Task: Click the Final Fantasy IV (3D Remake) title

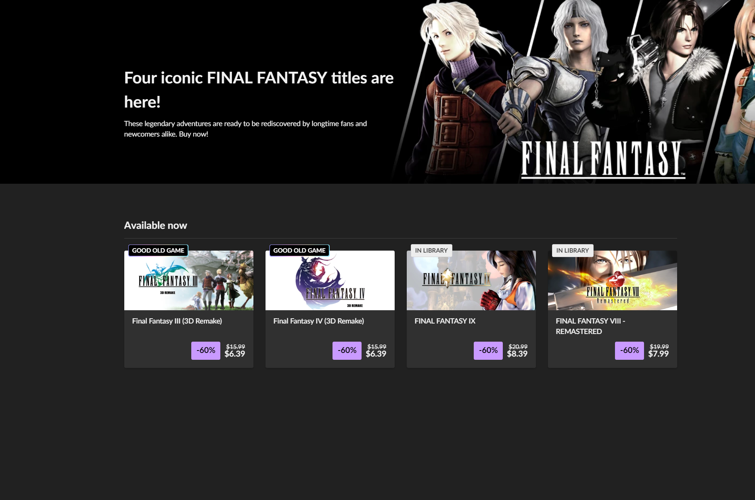Action: (319, 321)
